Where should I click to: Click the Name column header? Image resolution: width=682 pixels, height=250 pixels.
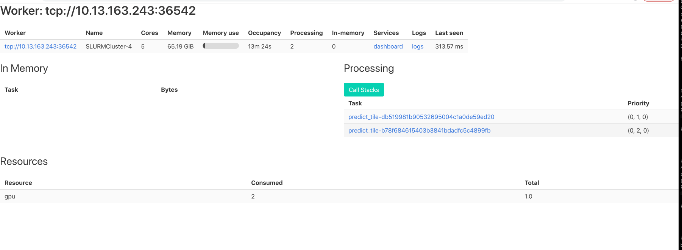[x=94, y=33]
